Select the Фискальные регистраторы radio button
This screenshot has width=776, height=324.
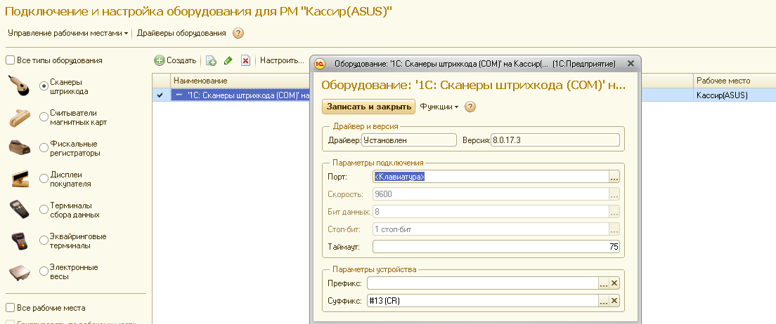44,148
